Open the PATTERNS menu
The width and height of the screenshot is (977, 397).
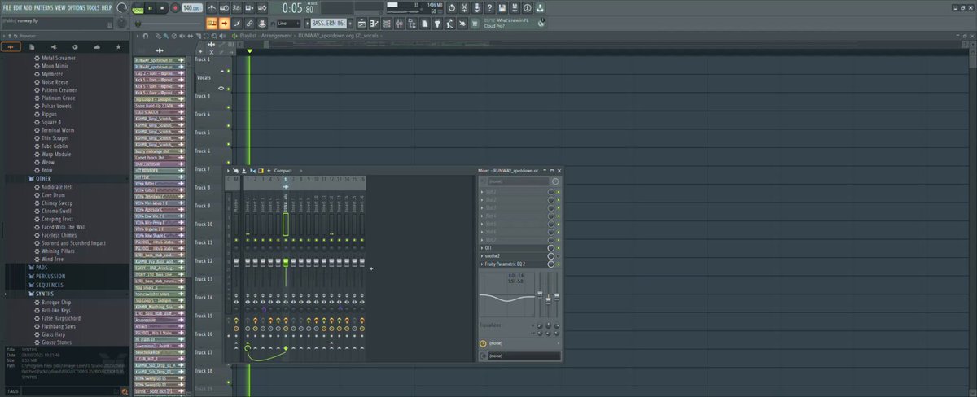[x=44, y=7]
